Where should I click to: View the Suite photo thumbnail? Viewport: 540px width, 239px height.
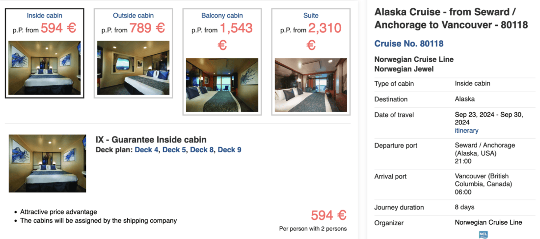(311, 85)
